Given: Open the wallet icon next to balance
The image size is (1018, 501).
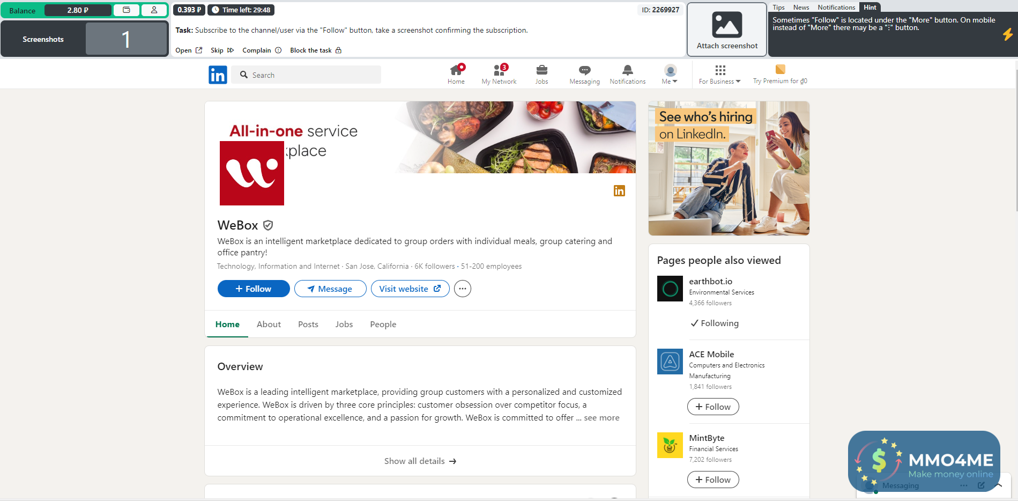Looking at the screenshot, I should (127, 10).
